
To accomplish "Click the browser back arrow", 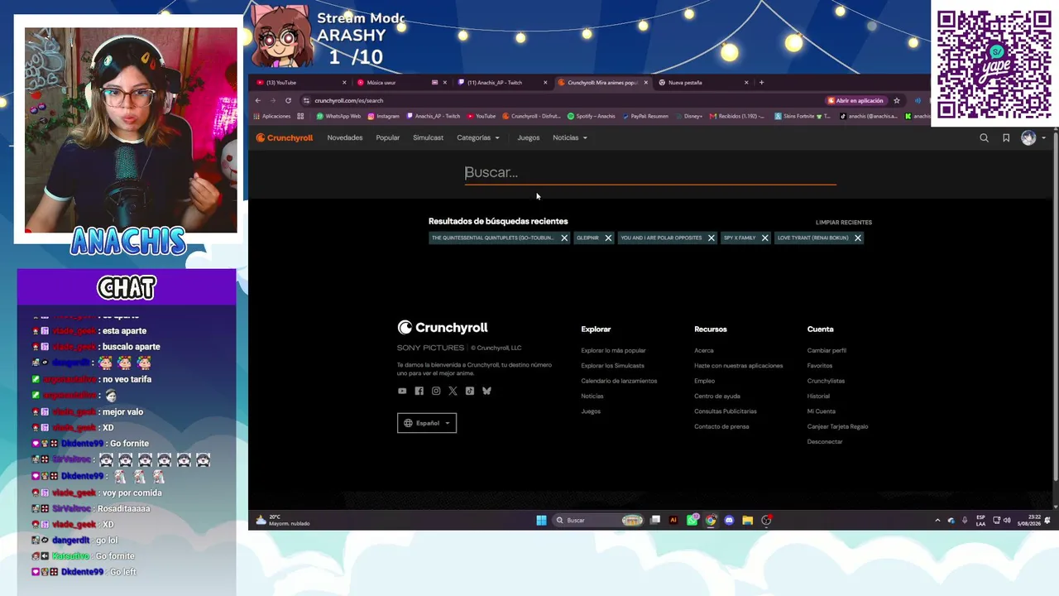I will (257, 101).
